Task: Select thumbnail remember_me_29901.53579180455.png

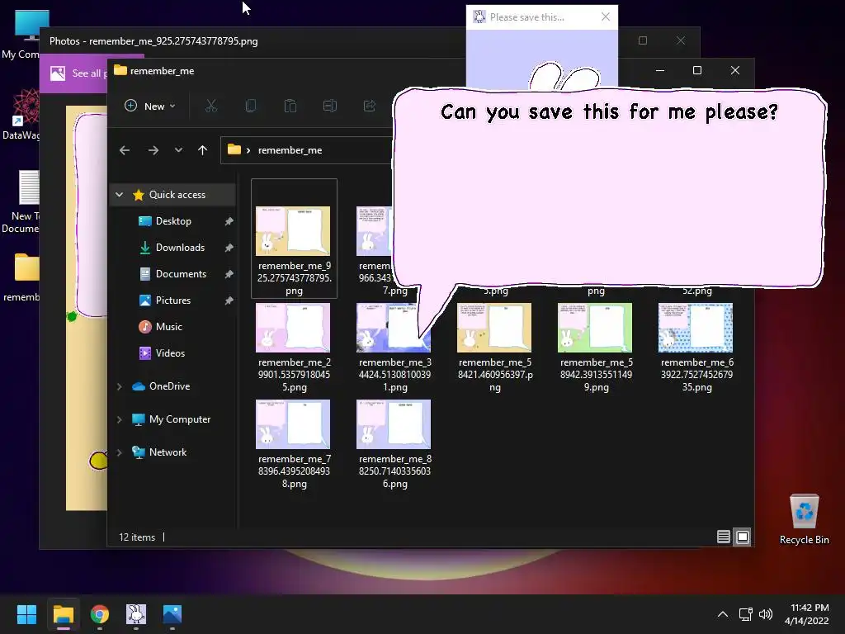Action: (293, 327)
